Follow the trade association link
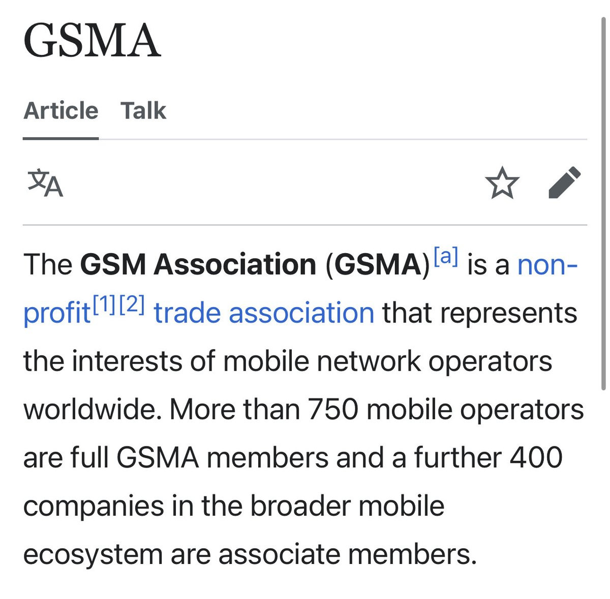Viewport: 610px width, 599px height. (263, 312)
